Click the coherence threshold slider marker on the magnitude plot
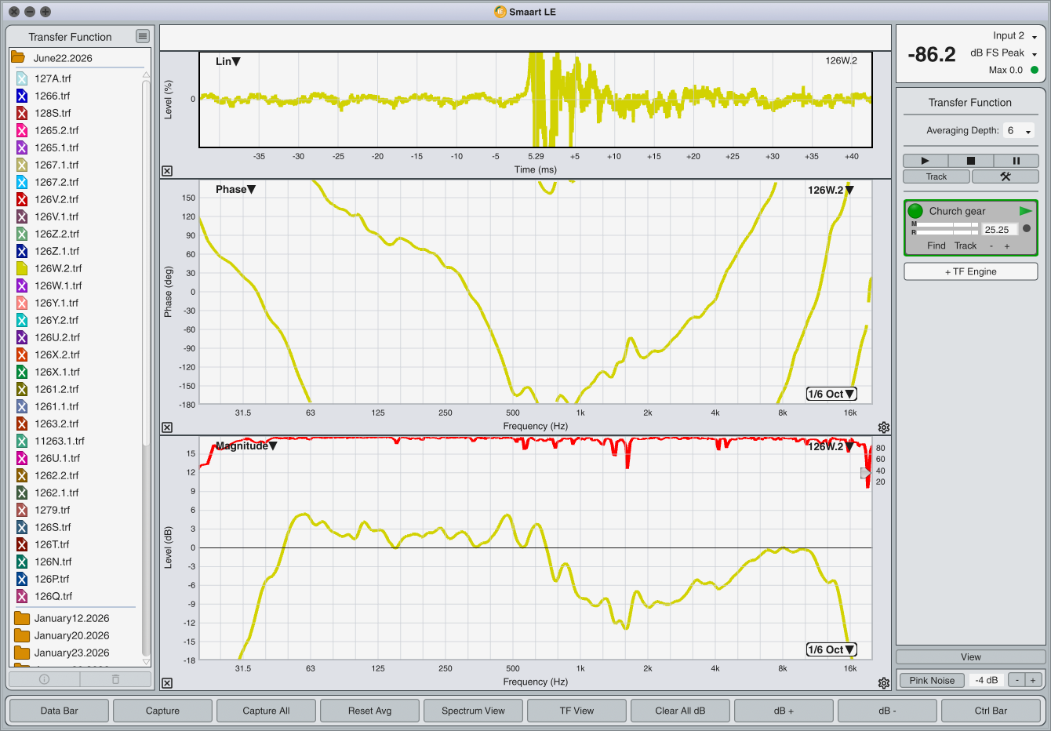 tap(865, 473)
